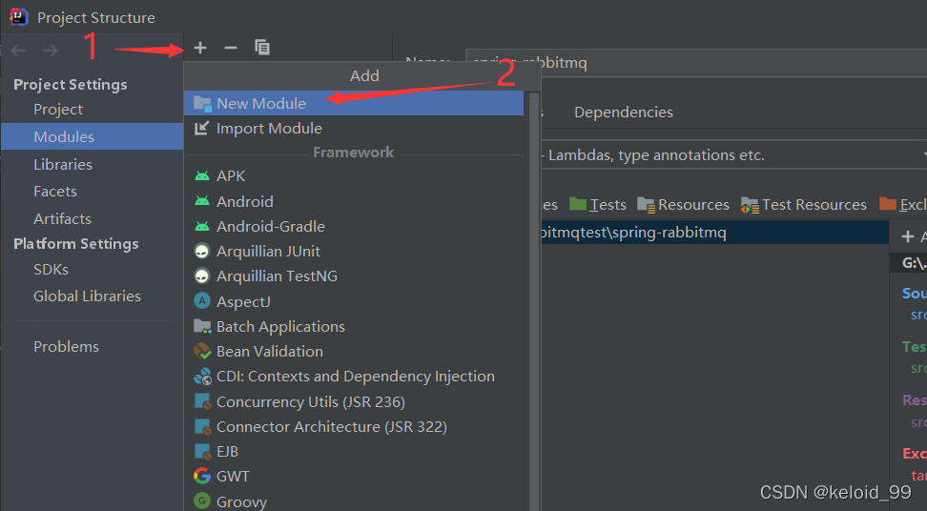Switch to Dependencies tab
The height and width of the screenshot is (511, 927).
click(x=623, y=112)
